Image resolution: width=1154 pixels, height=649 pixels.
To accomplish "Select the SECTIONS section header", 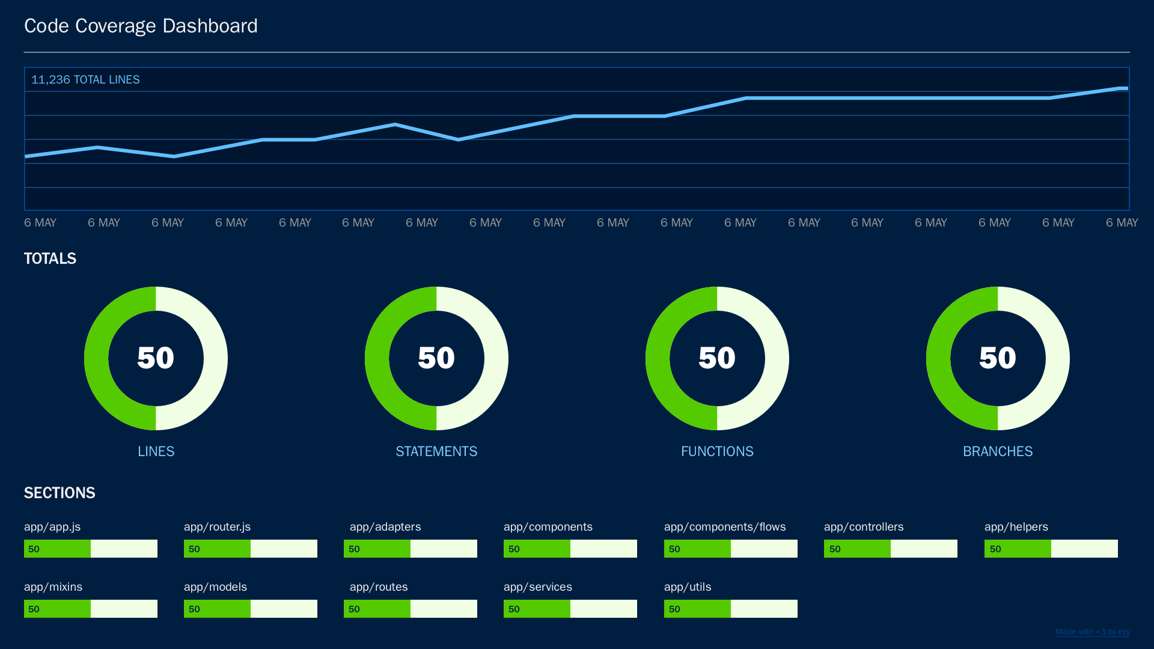I will 60,493.
